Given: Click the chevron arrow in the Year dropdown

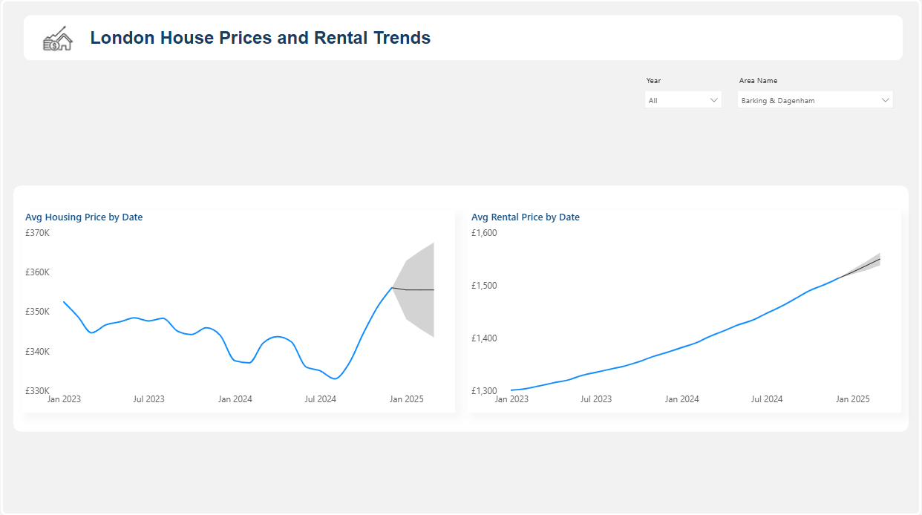Looking at the screenshot, I should click(x=714, y=100).
